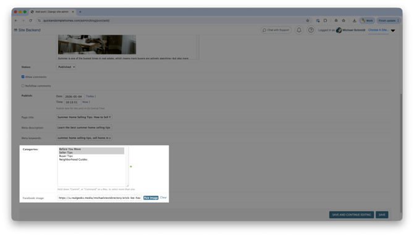
Task: Select Before You Move category
Action: tap(91, 149)
